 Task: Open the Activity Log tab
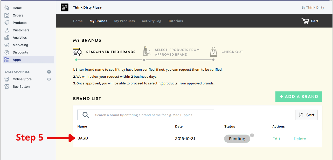point(151,21)
